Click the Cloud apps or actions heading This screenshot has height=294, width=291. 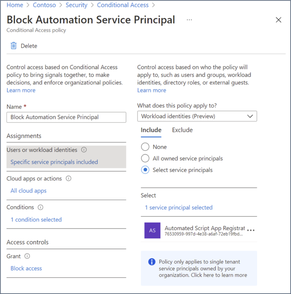pos(34,178)
